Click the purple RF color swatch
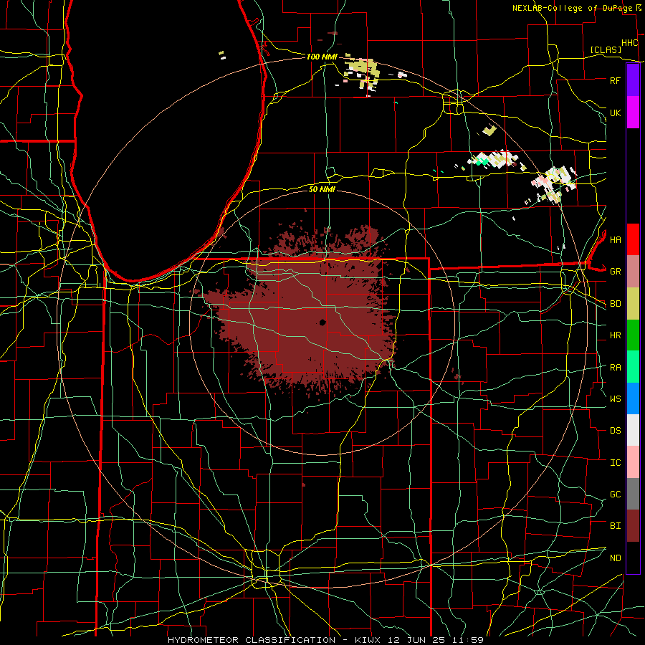The image size is (645, 645). click(x=633, y=80)
